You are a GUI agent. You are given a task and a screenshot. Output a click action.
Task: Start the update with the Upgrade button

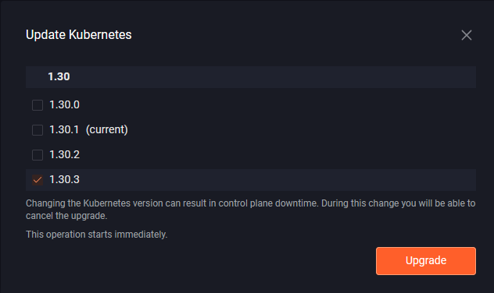coord(426,260)
